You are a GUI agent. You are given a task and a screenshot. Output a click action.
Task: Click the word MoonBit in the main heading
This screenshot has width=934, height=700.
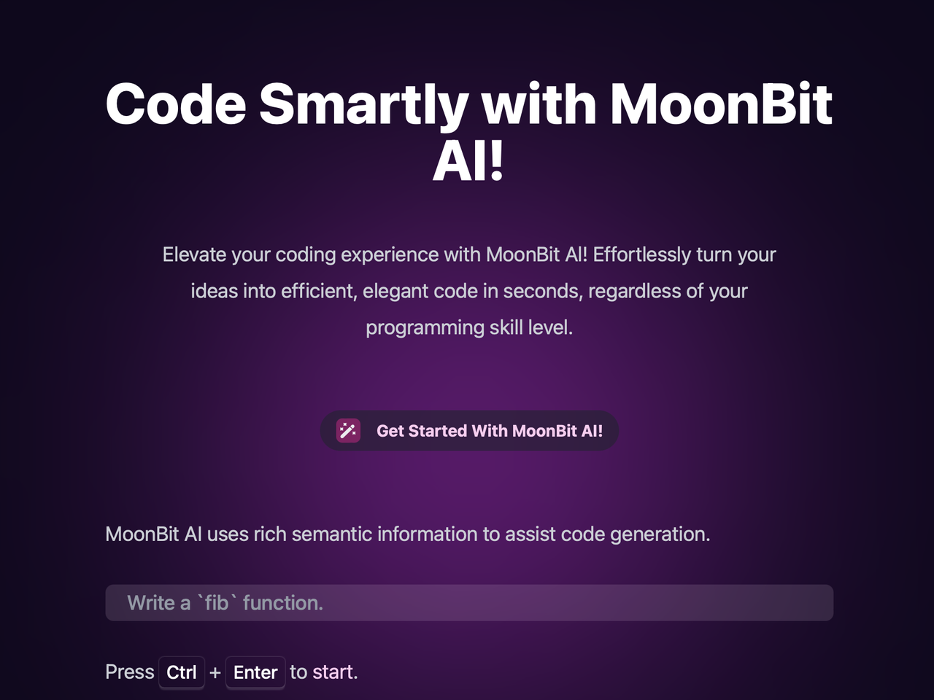click(x=721, y=104)
